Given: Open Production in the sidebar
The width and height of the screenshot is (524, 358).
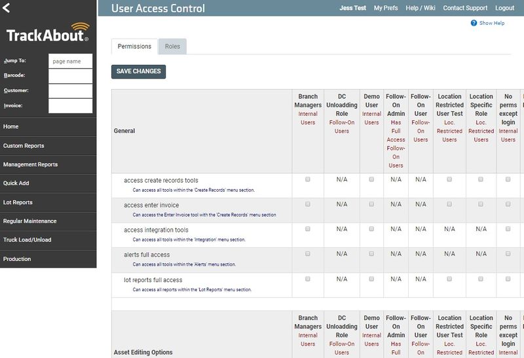Looking at the screenshot, I should (48, 259).
